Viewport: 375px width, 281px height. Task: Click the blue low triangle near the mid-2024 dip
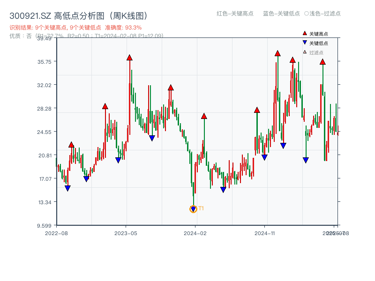222,189
